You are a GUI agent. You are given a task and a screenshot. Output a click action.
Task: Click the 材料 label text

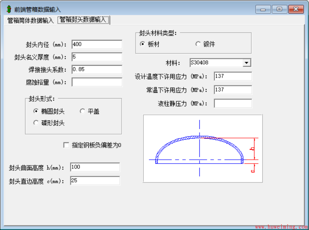click(173, 63)
